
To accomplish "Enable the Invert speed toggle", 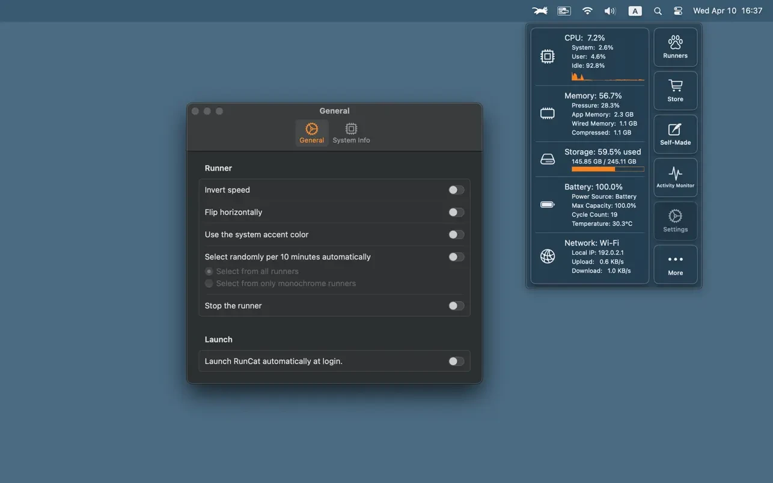I will point(456,190).
